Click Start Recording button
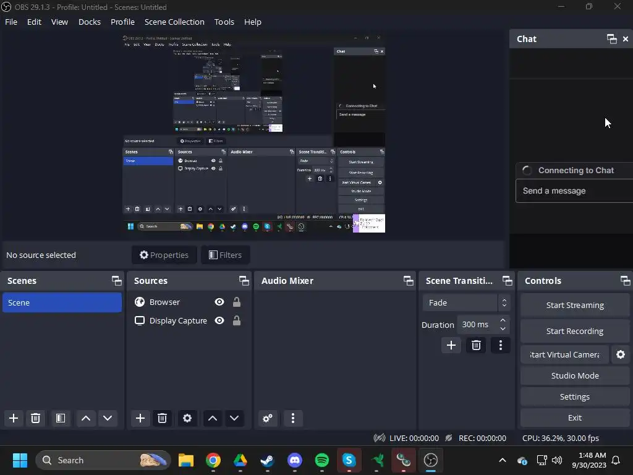Image resolution: width=633 pixels, height=475 pixels. (x=575, y=332)
